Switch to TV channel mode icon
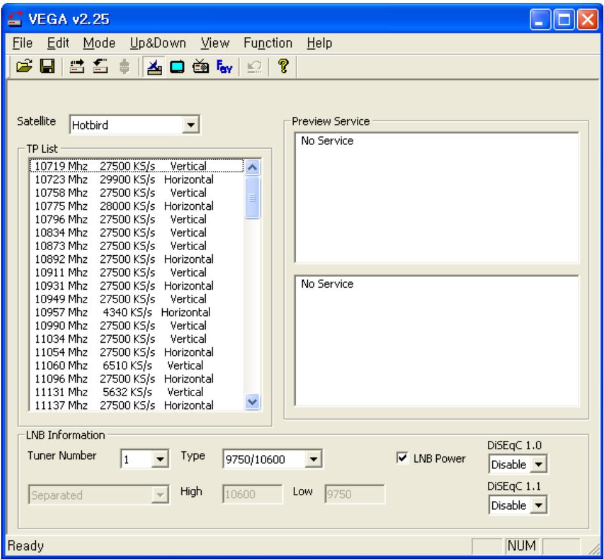The height and width of the screenshot is (559, 604). tap(177, 66)
